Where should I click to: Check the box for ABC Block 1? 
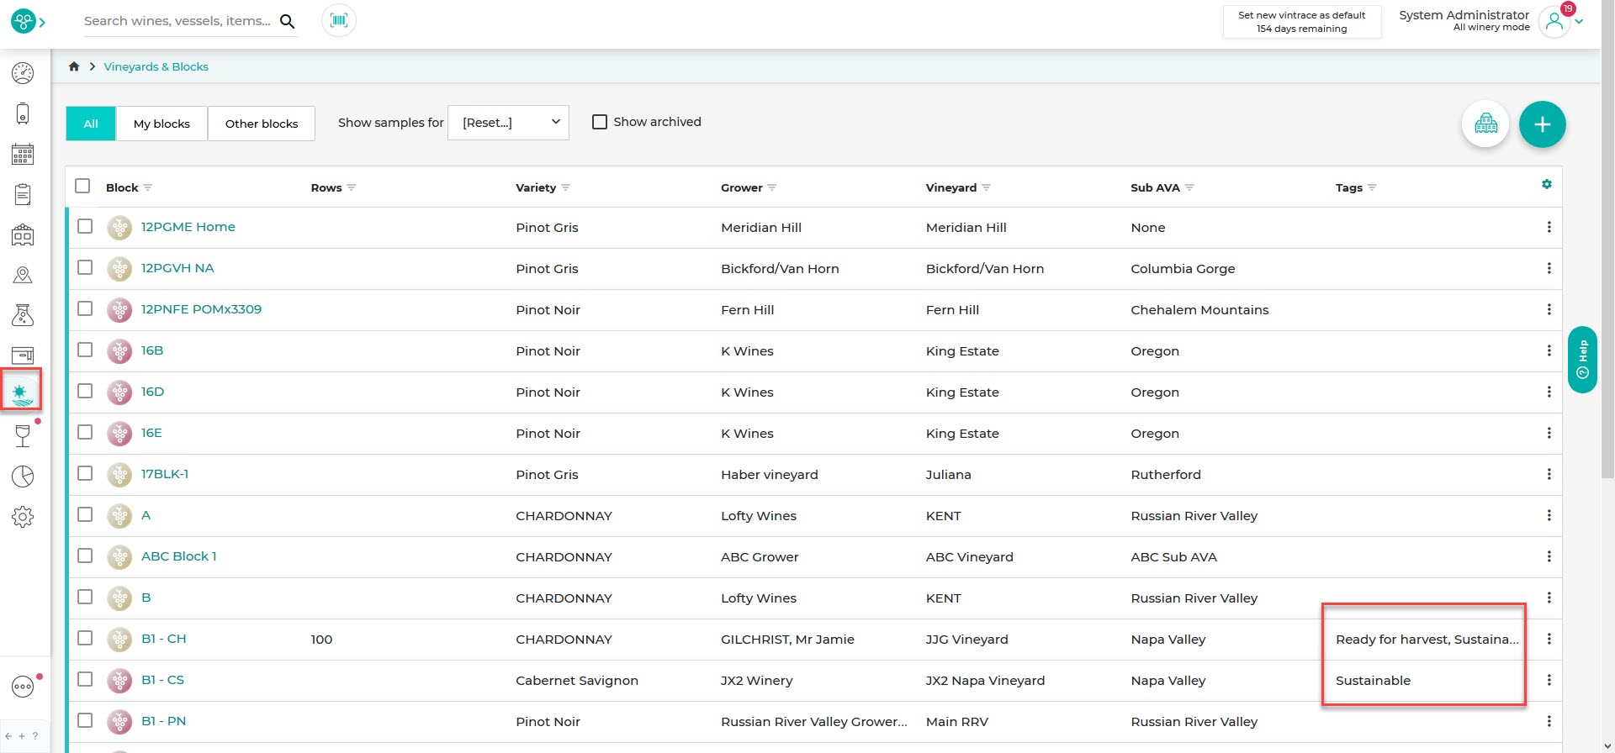pyautogui.click(x=85, y=556)
